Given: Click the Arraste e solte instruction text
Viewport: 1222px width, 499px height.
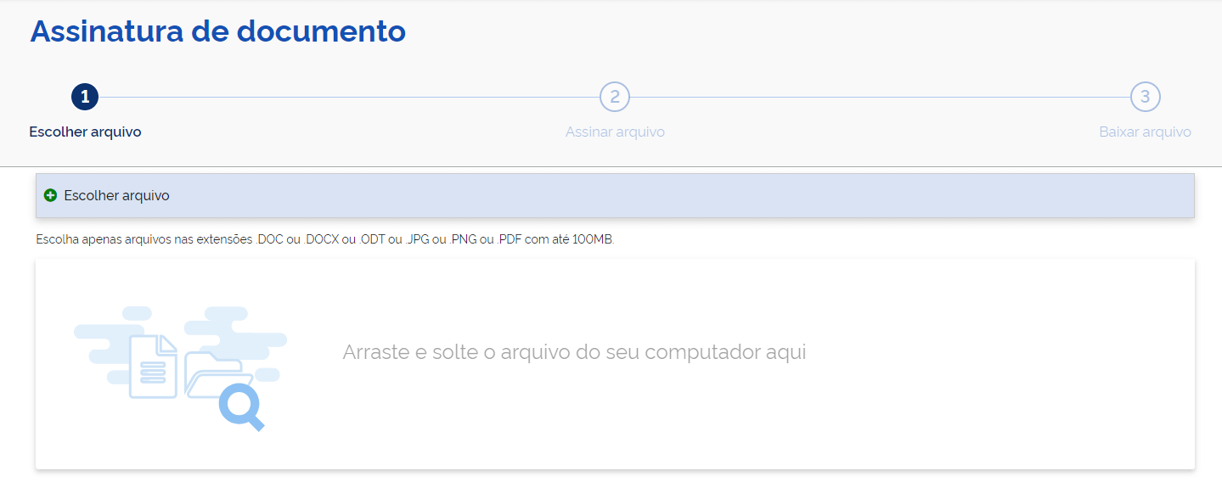Looking at the screenshot, I should (x=574, y=351).
